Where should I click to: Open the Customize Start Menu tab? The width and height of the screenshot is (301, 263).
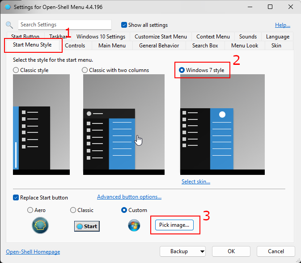(x=161, y=37)
